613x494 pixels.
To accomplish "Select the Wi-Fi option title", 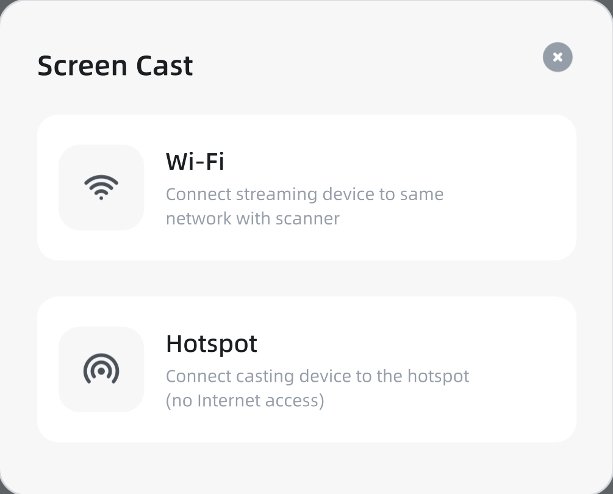I will pyautogui.click(x=195, y=162).
